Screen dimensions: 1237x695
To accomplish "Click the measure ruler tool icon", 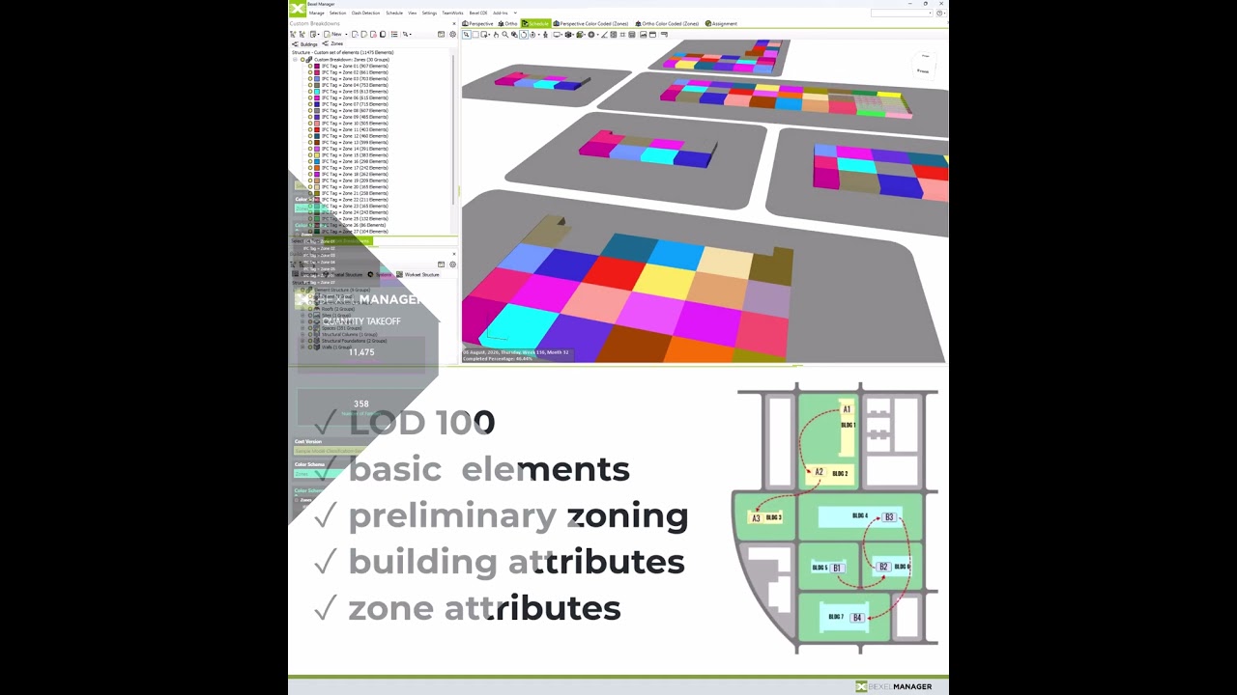I will pos(605,35).
